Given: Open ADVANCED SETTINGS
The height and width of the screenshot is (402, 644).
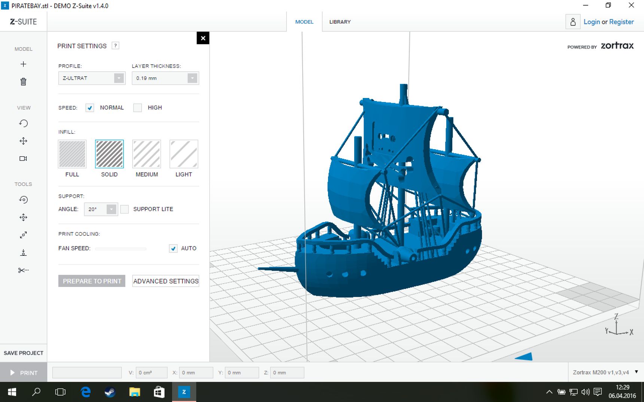Looking at the screenshot, I should 165,281.
